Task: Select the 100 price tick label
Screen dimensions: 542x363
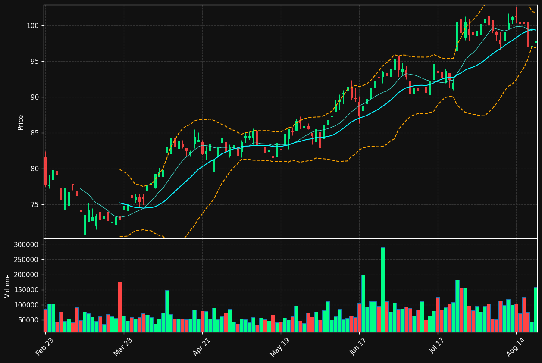Action: 32,26
